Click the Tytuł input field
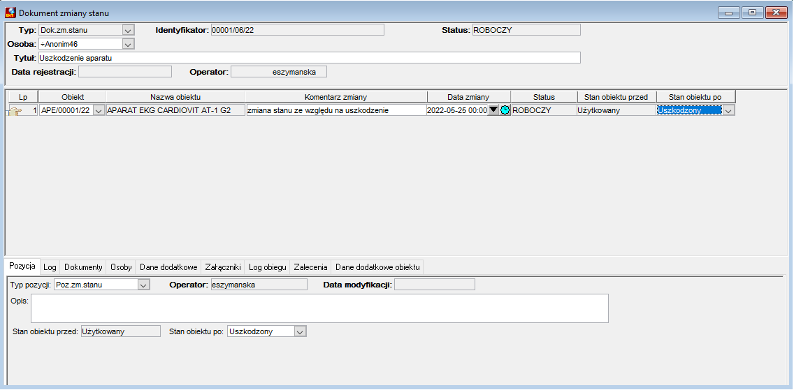Image resolution: width=794 pixels, height=390 pixels. pos(309,58)
